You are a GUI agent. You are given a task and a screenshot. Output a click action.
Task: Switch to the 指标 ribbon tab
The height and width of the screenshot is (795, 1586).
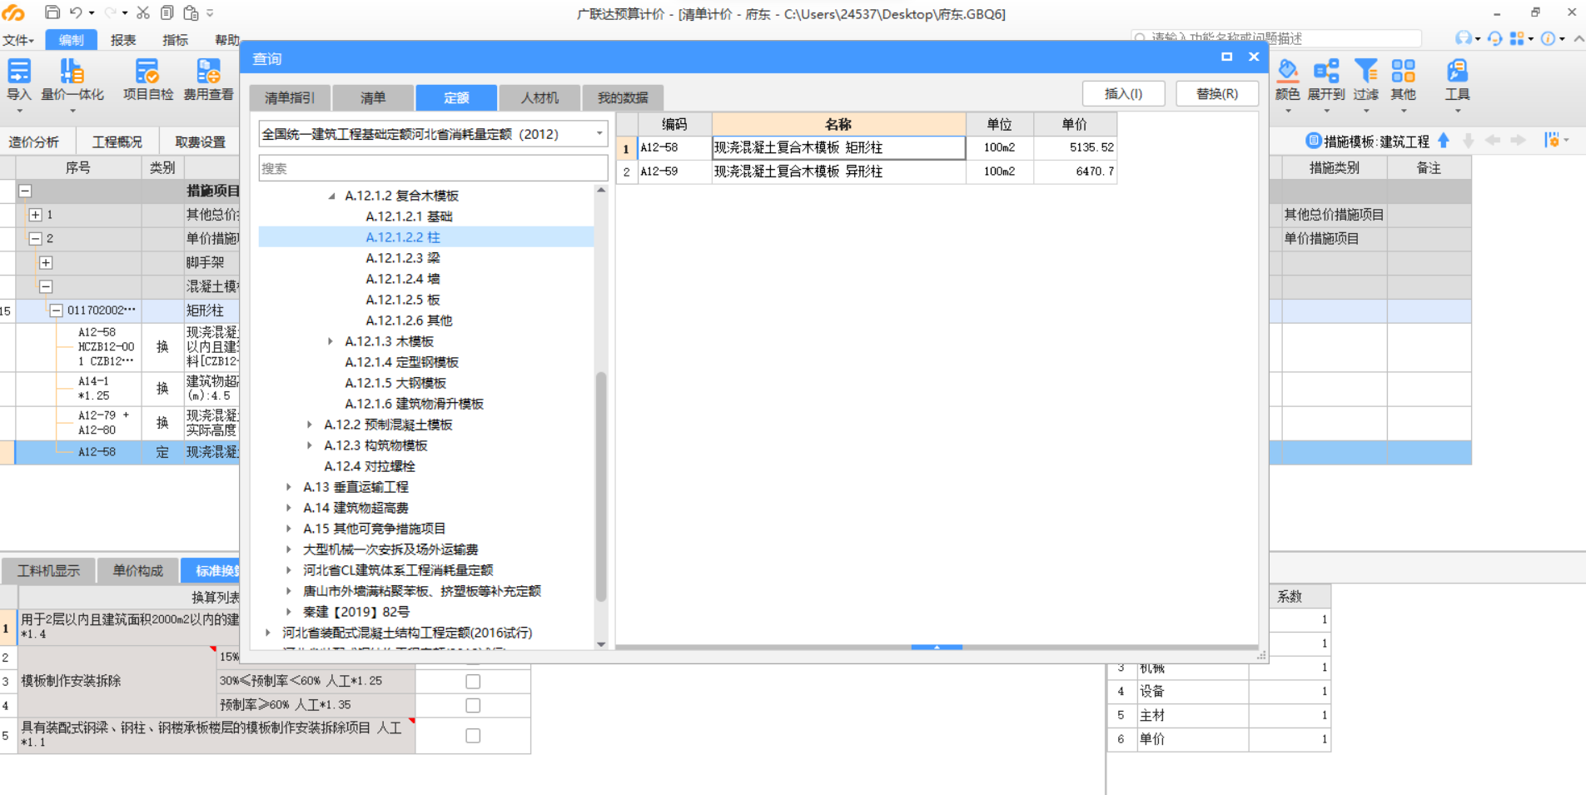click(175, 40)
